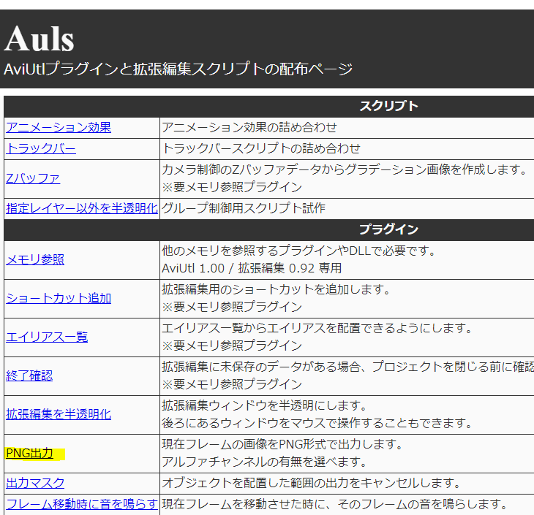Click the プラグイン section header

tap(388, 229)
